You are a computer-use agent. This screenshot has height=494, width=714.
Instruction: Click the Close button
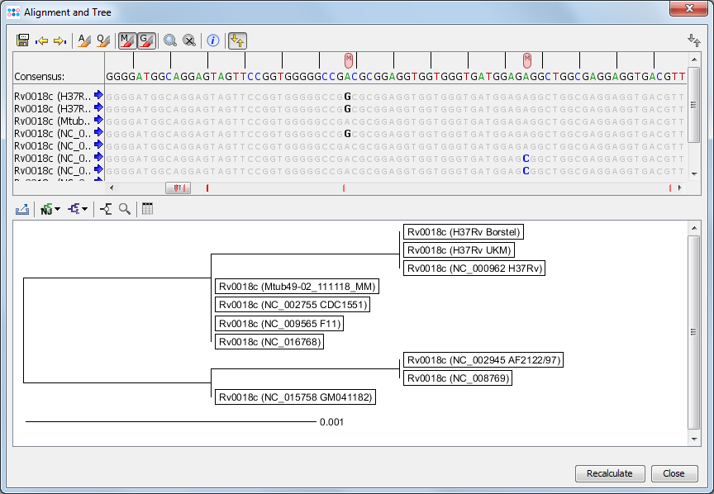coord(674,474)
